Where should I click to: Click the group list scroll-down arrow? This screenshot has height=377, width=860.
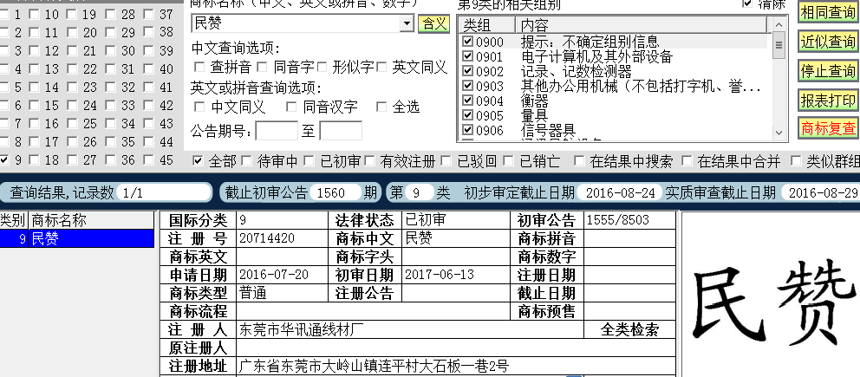[x=779, y=133]
